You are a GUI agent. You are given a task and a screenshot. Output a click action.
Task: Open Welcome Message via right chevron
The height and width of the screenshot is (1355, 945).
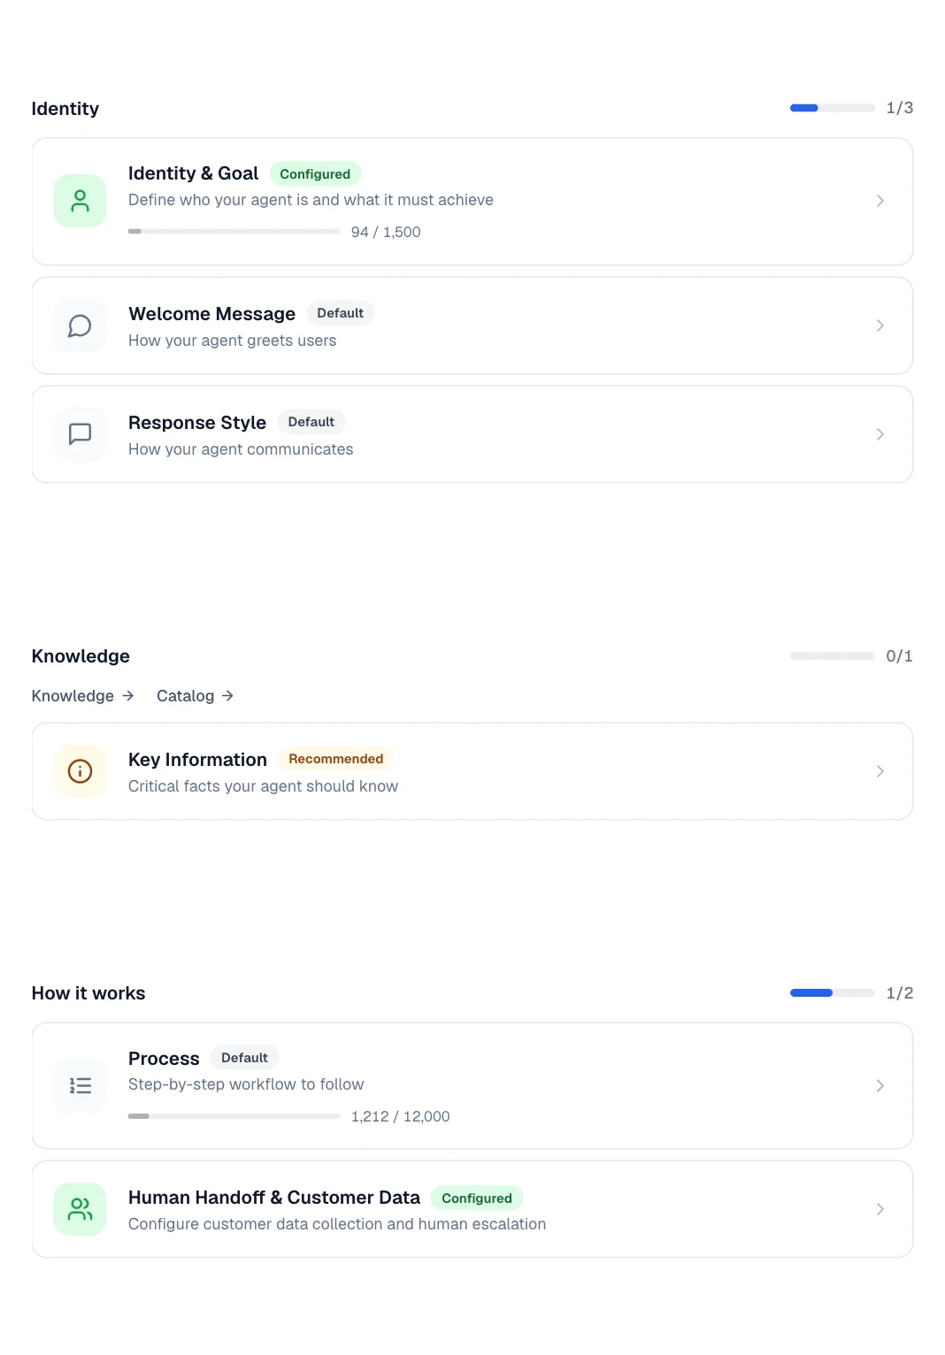pyautogui.click(x=880, y=325)
